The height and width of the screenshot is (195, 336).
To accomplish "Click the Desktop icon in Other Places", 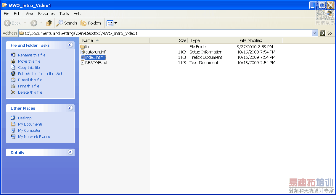I will [x=13, y=118].
